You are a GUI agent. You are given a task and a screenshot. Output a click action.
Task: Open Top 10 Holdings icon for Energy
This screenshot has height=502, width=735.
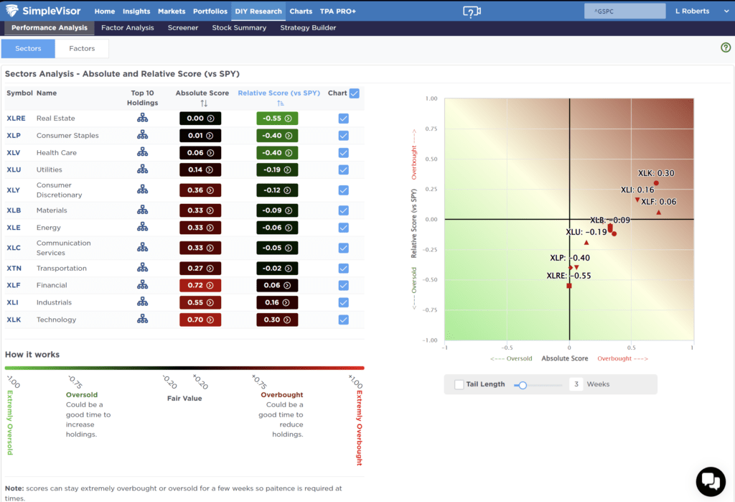point(142,228)
